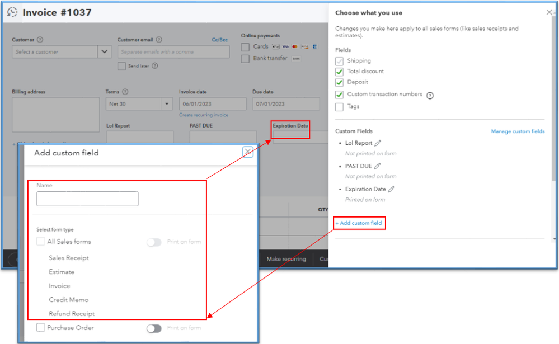The height and width of the screenshot is (344, 559).
Task: Check the Tags field checkbox
Action: [x=340, y=107]
